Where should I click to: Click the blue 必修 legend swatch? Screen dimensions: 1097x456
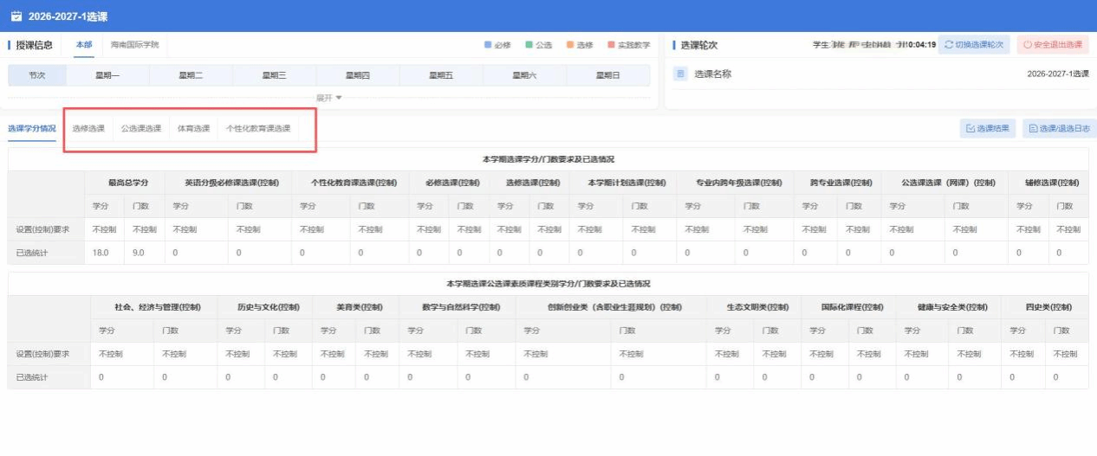[488, 44]
